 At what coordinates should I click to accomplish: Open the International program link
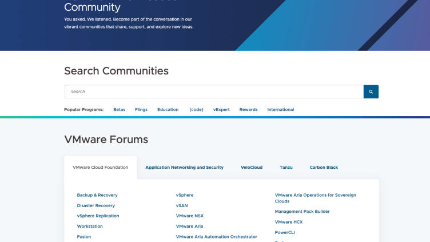(281, 109)
